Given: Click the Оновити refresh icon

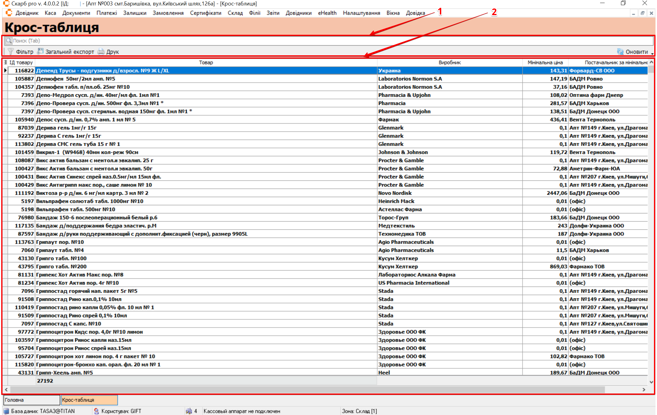Looking at the screenshot, I should pyautogui.click(x=620, y=52).
